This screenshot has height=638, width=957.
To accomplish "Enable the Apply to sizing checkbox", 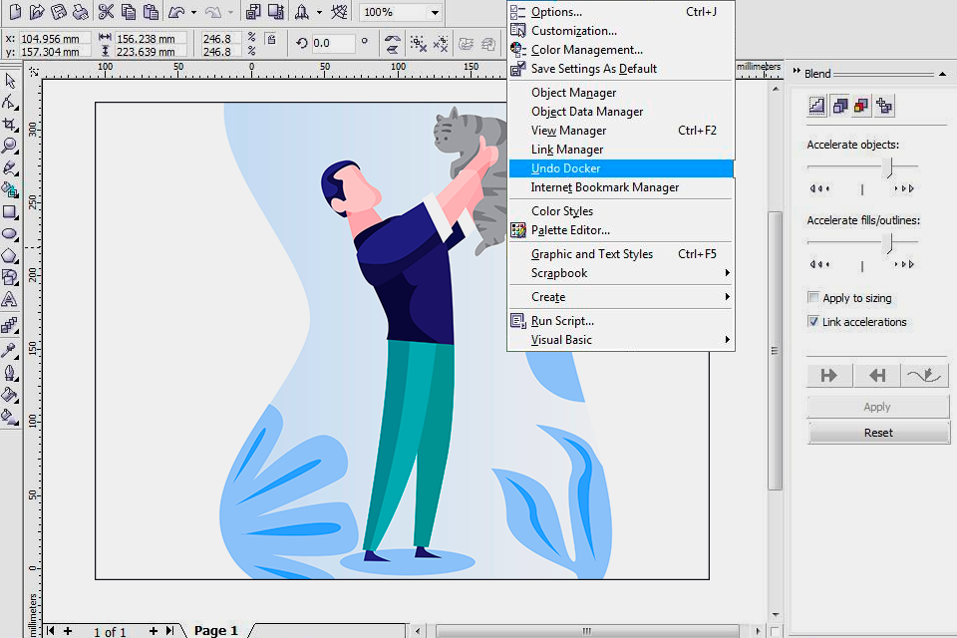I will pos(813,298).
